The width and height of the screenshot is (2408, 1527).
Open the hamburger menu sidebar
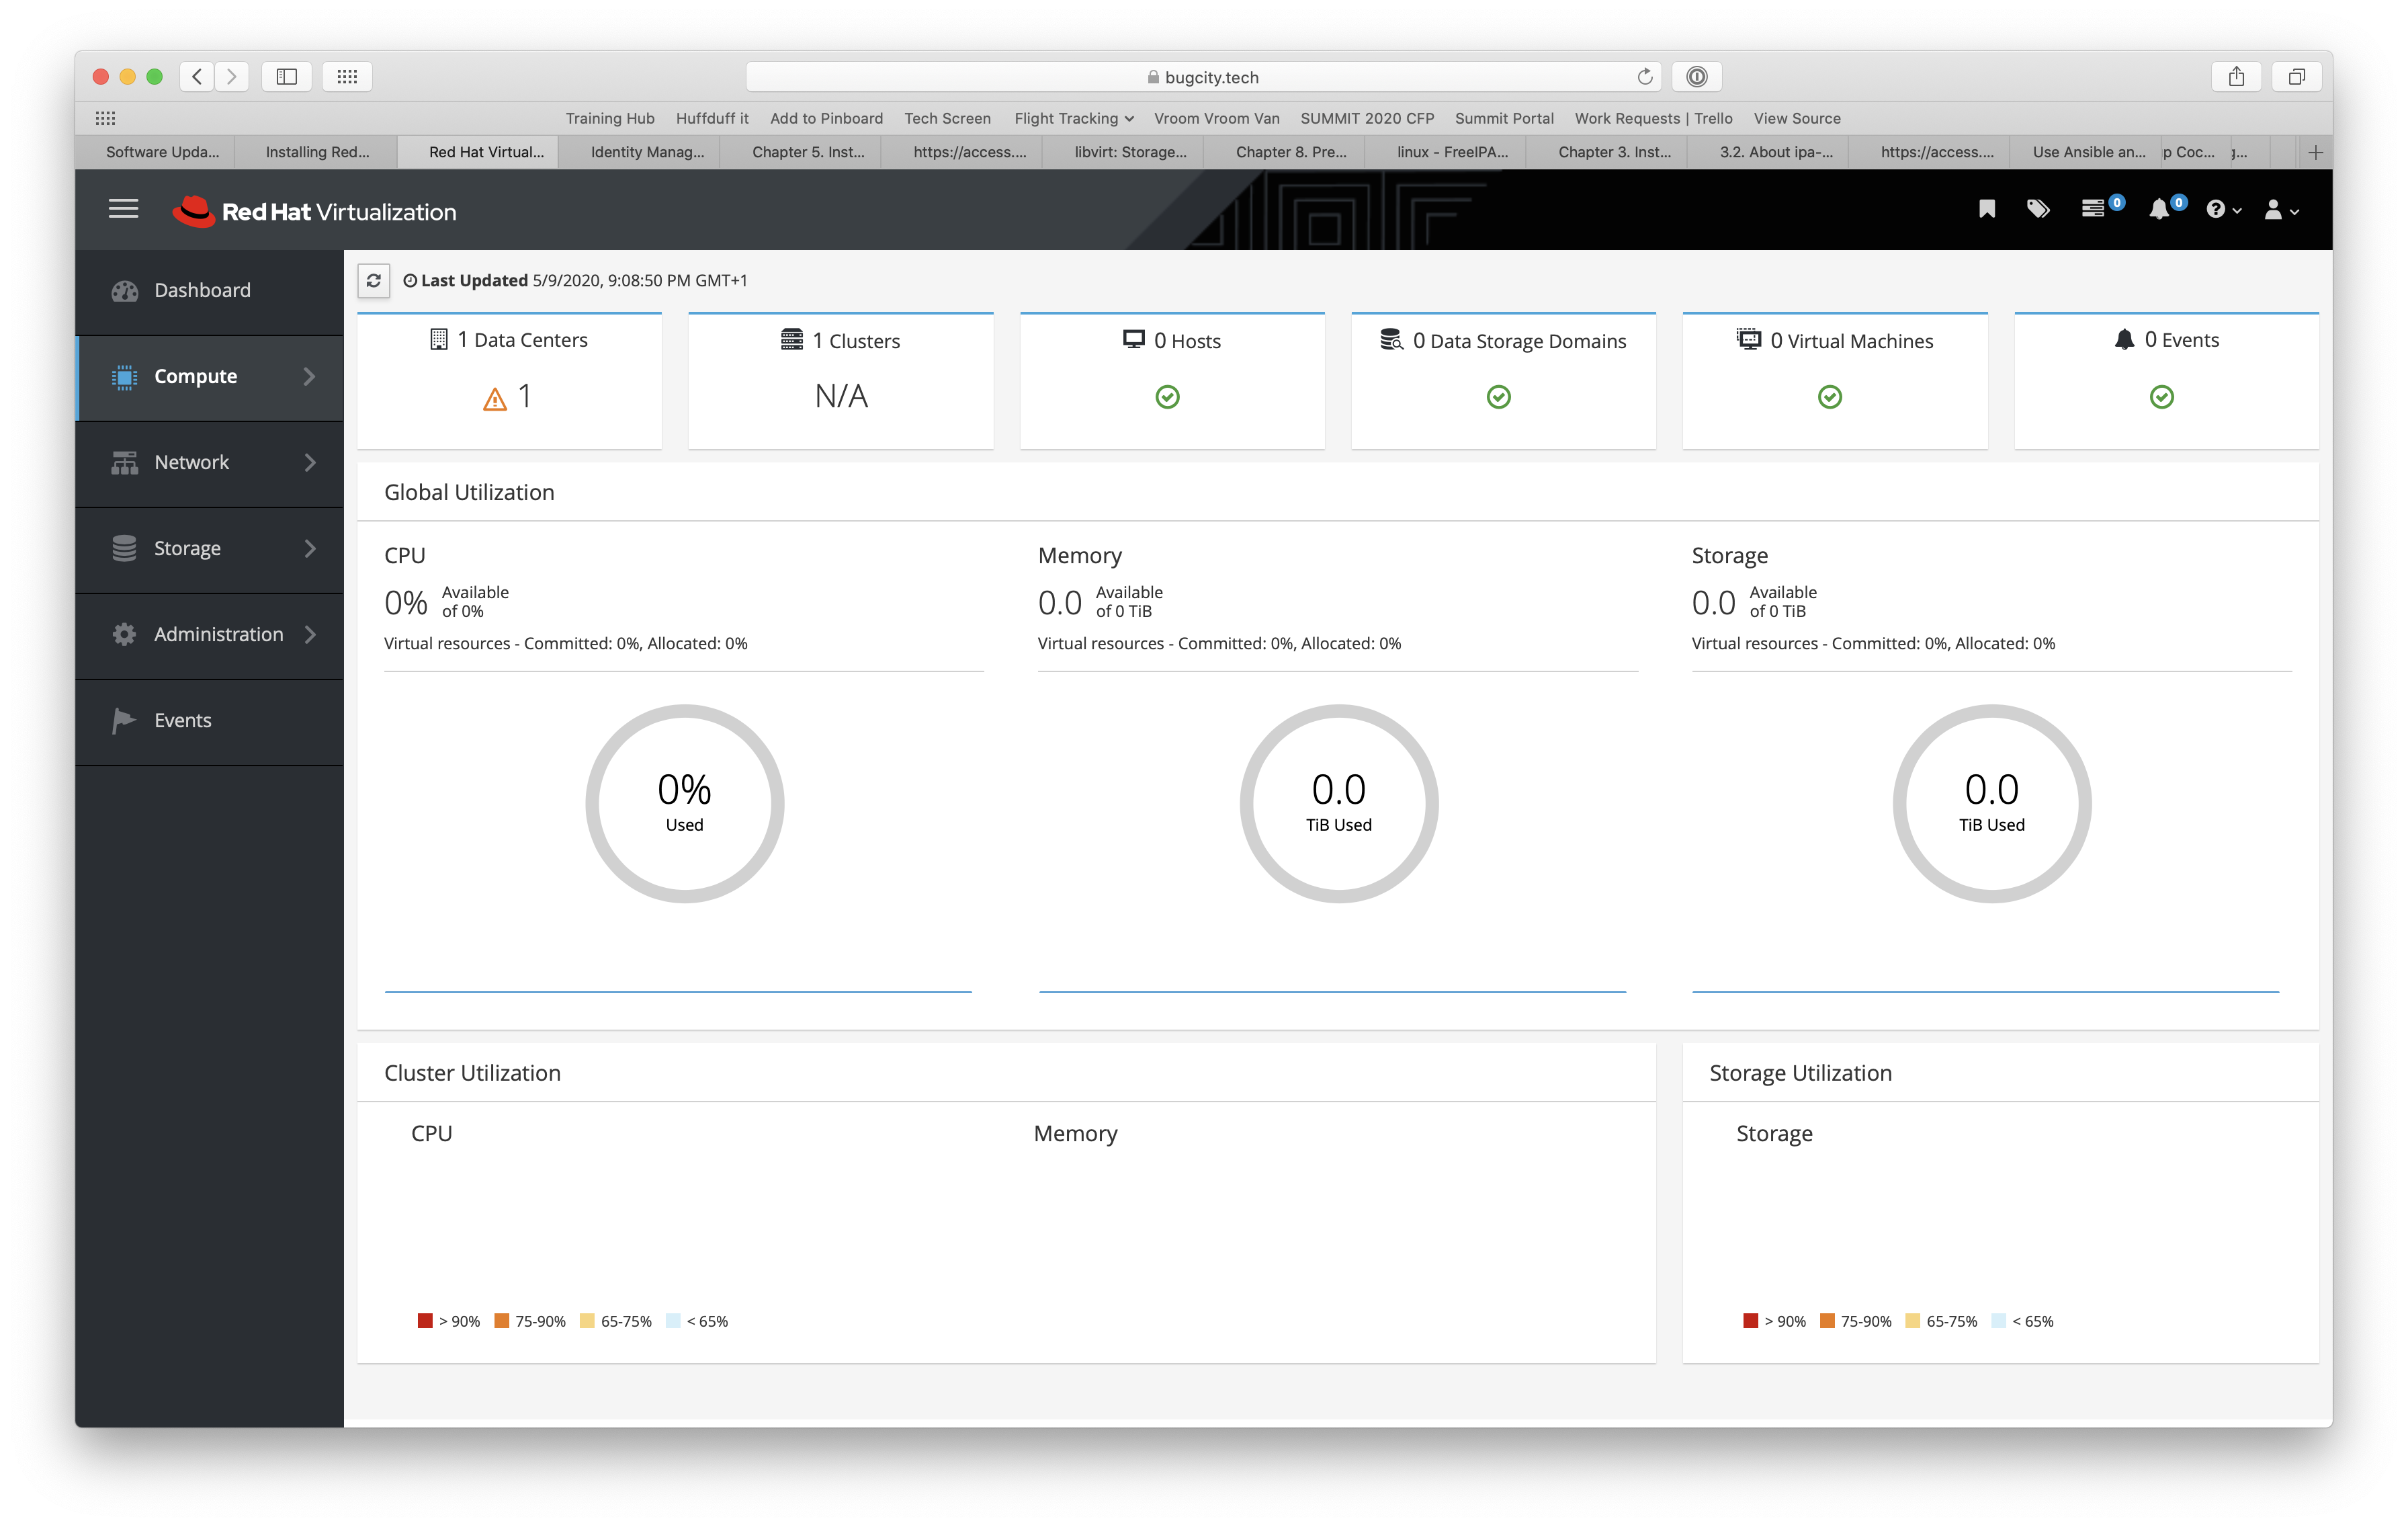[x=124, y=209]
